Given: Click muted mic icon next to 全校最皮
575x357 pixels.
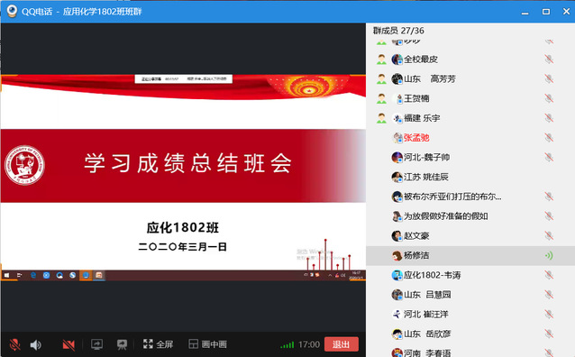Looking at the screenshot, I should pyautogui.click(x=549, y=59).
